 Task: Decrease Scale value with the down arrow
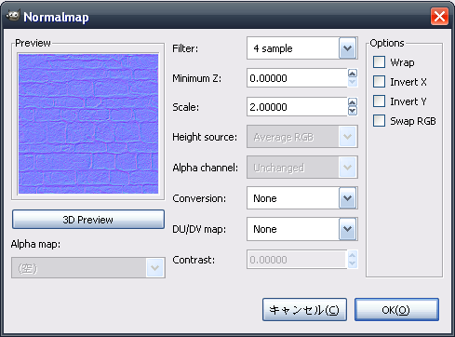pyautogui.click(x=353, y=111)
